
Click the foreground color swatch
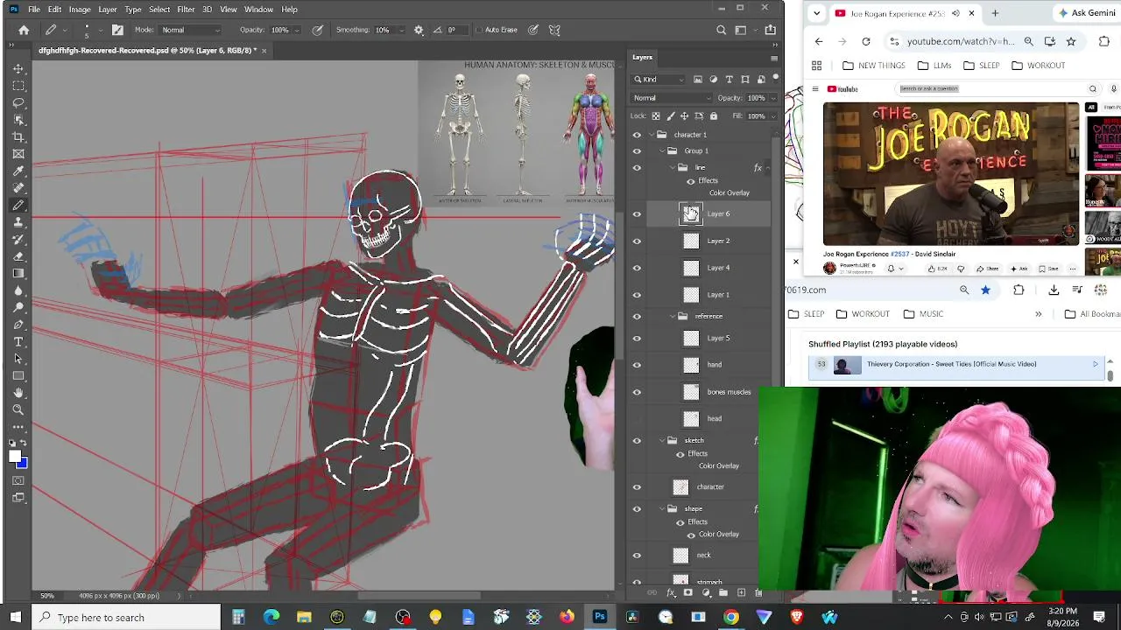tap(15, 455)
